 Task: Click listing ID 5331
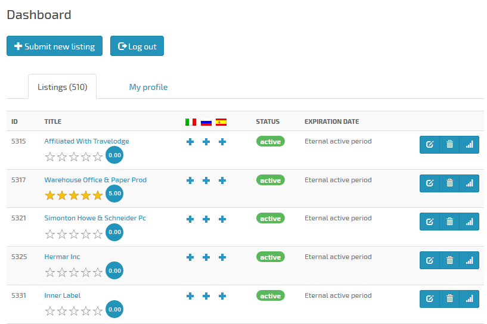[x=18, y=295]
